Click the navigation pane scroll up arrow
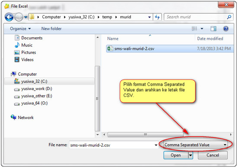This screenshot has height=168, width=238. tap(98, 38)
